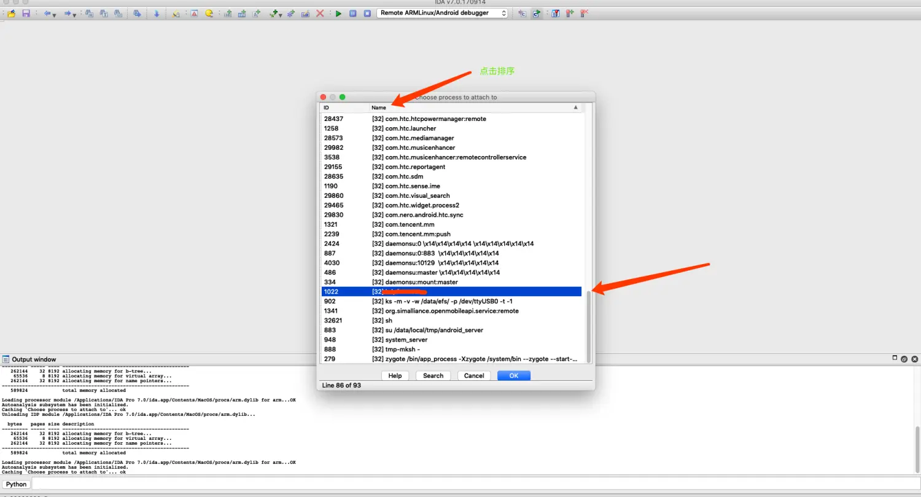Select the ks process with ID 902
This screenshot has height=497, width=921.
pyautogui.click(x=451, y=302)
